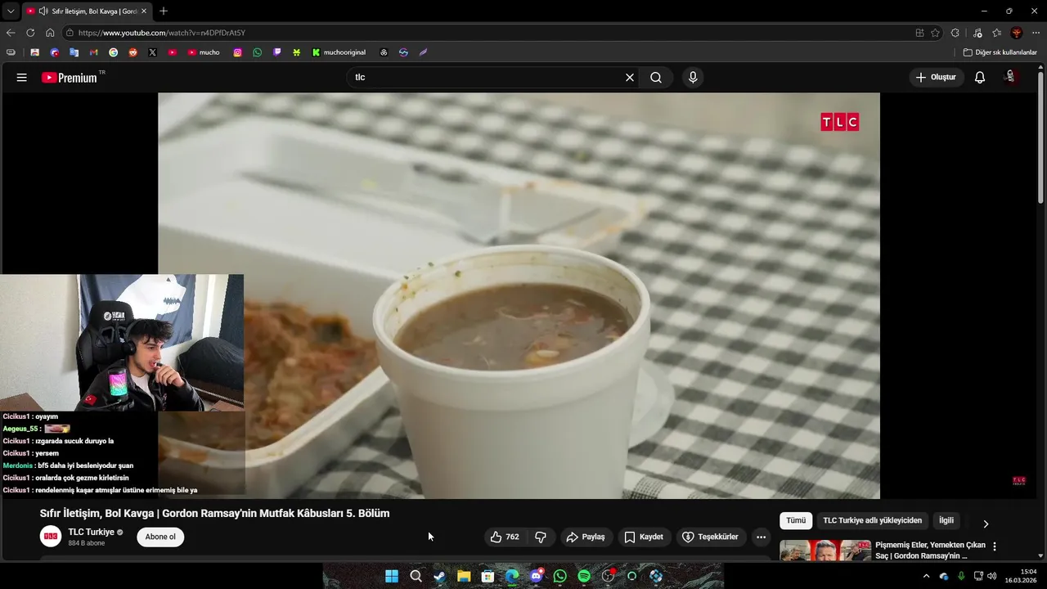Open the WhatsApp bookmark icon
Image resolution: width=1047 pixels, height=589 pixels.
(258, 52)
